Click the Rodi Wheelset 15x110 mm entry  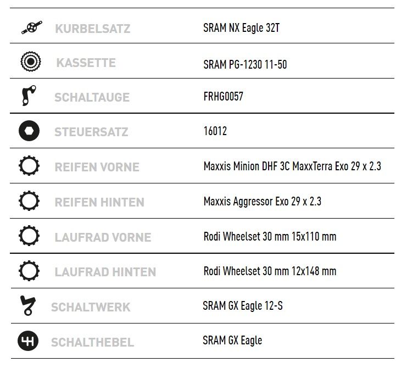click(270, 236)
